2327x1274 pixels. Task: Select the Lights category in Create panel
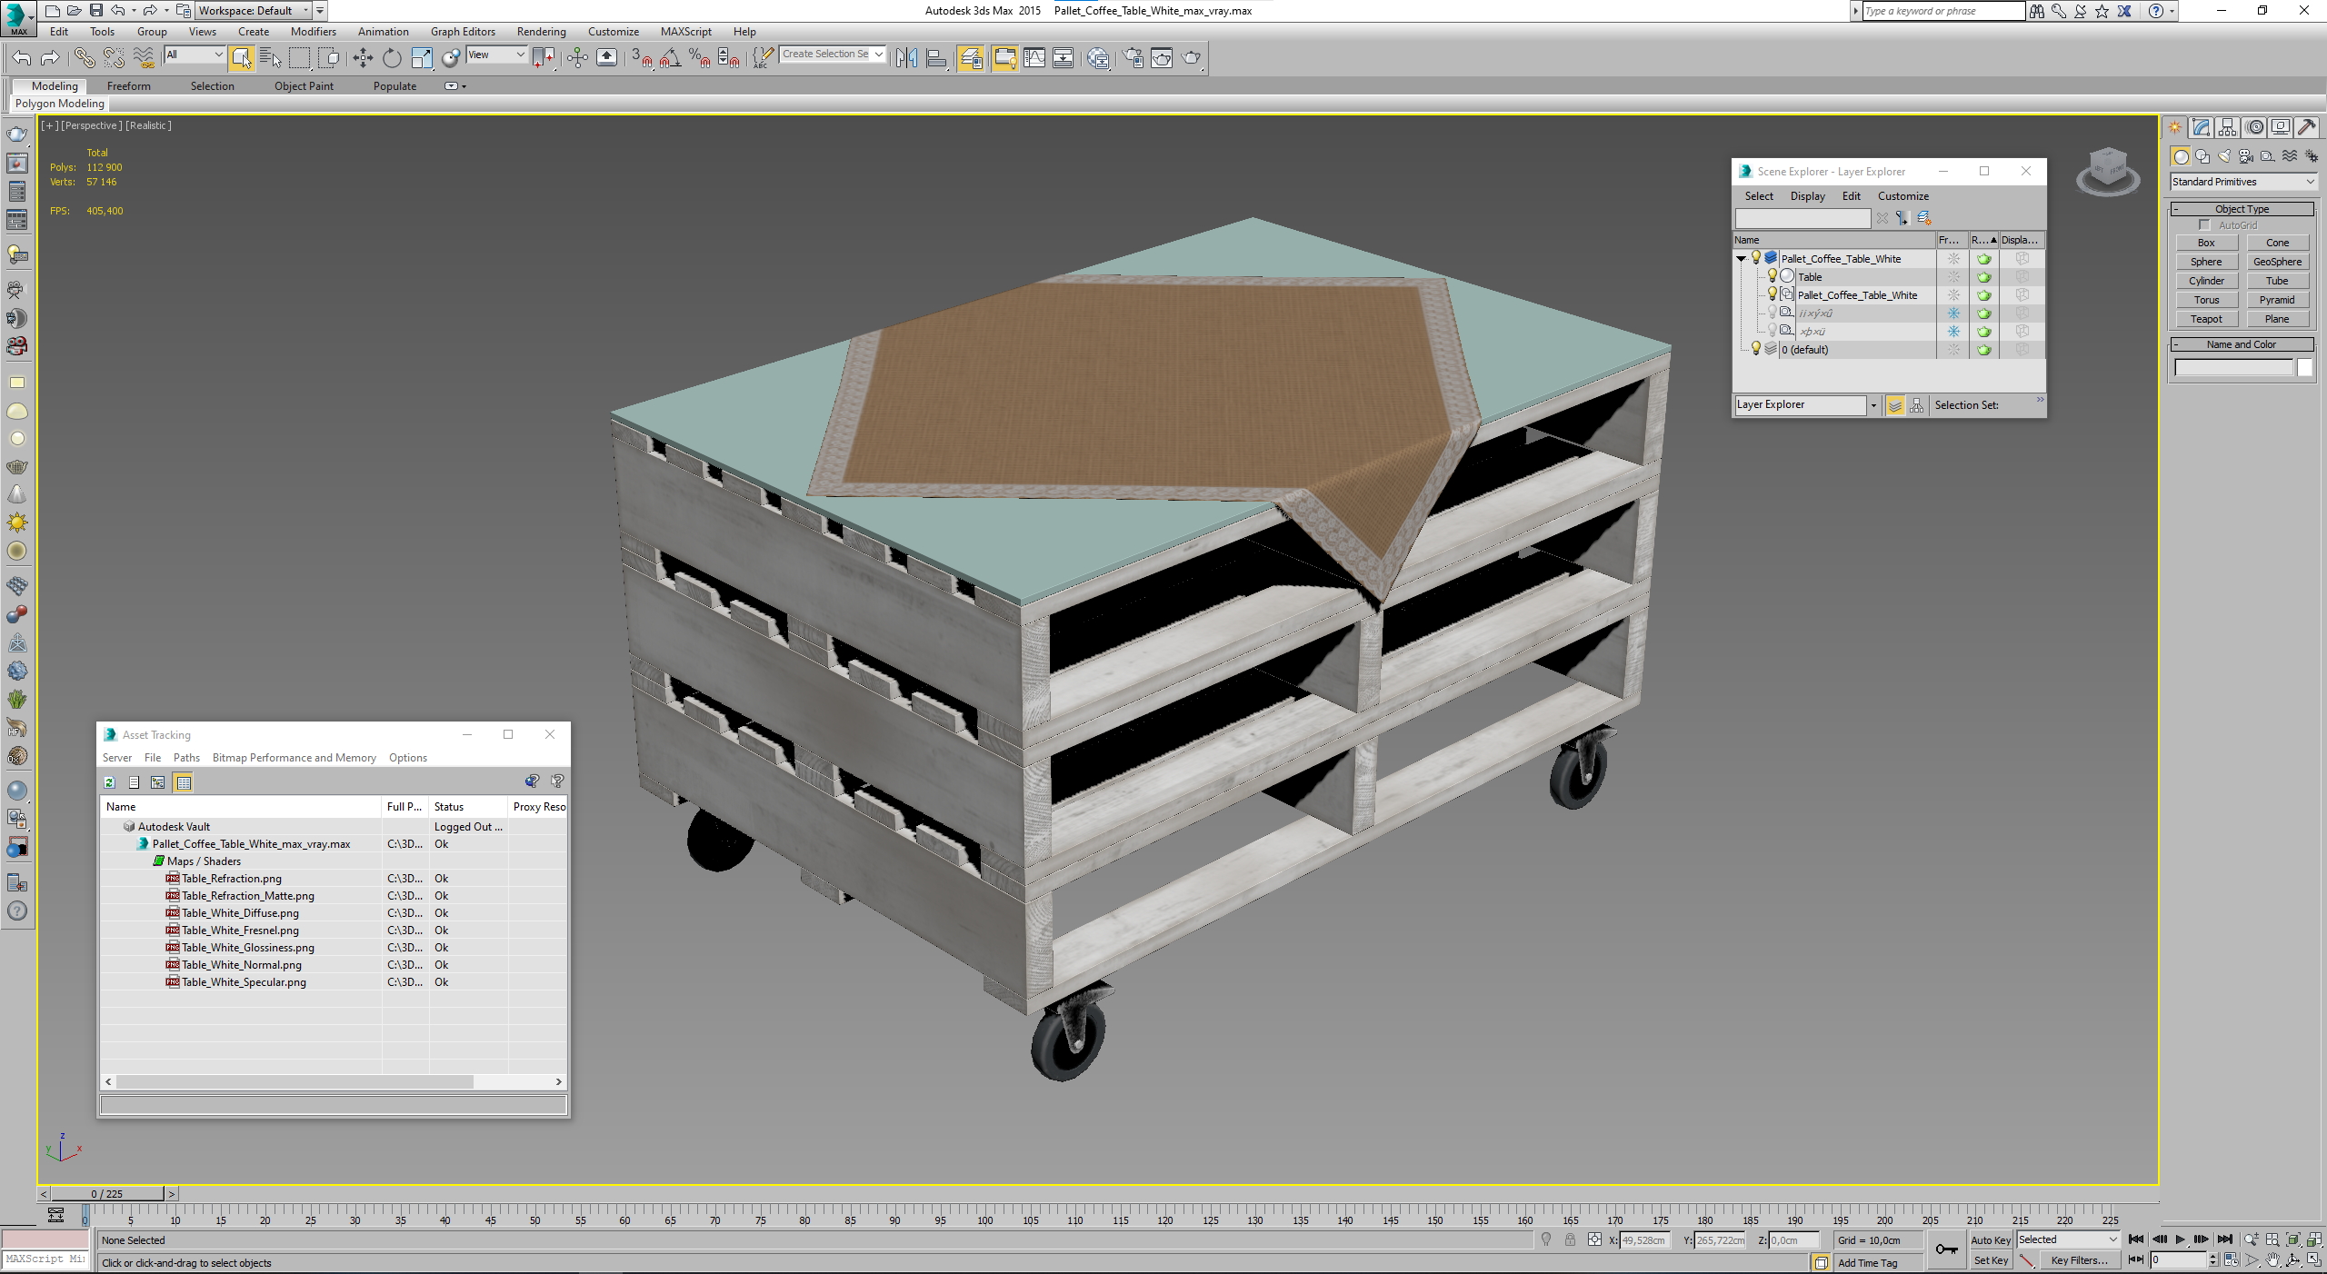point(2224,156)
